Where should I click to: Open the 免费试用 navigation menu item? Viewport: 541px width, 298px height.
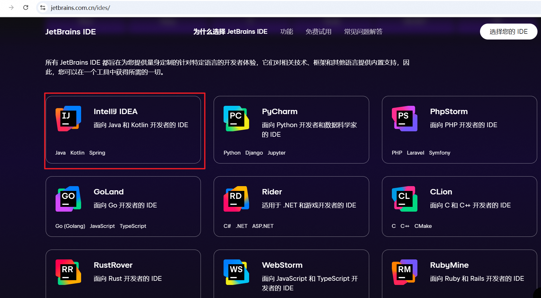pos(318,32)
